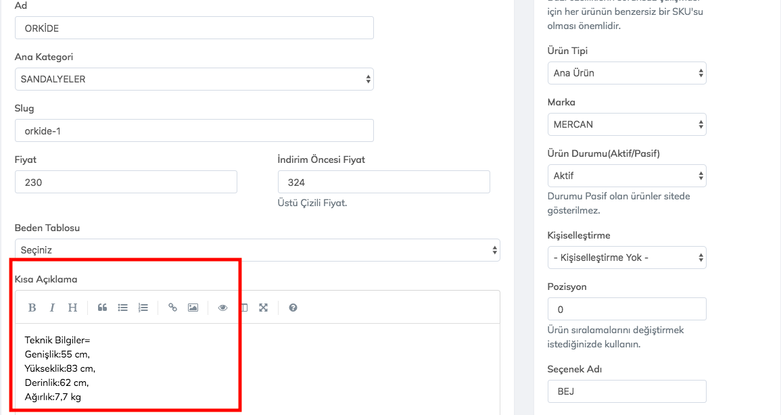Change Ürün Durumu from Aktif
Screen dimensions: 781x415
(x=626, y=176)
